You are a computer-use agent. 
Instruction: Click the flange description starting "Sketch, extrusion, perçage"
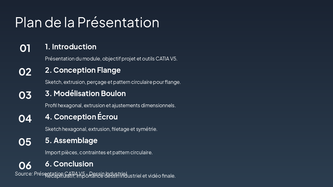pyautogui.click(x=113, y=82)
